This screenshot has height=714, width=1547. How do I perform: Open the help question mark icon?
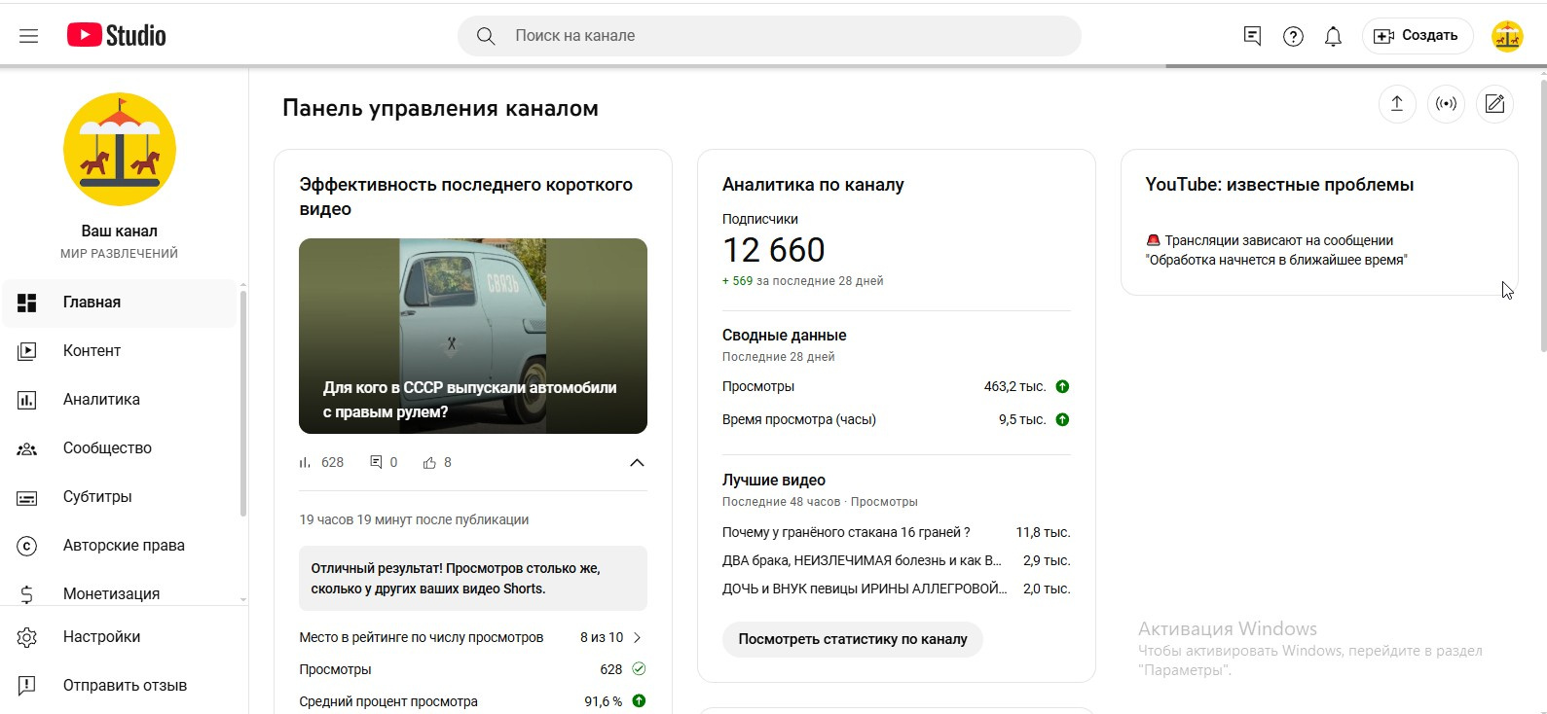tap(1293, 36)
